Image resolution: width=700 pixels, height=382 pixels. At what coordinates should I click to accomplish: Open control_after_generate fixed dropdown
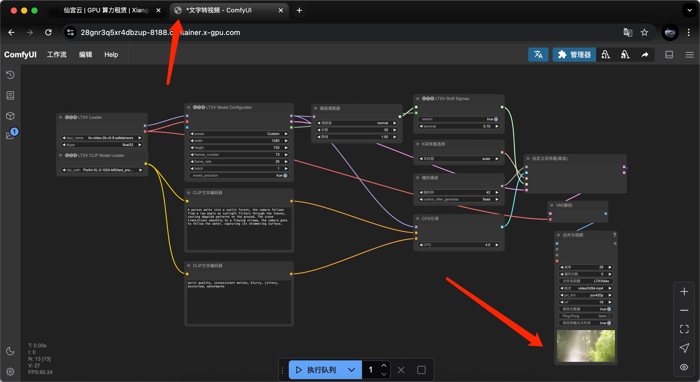(459, 199)
